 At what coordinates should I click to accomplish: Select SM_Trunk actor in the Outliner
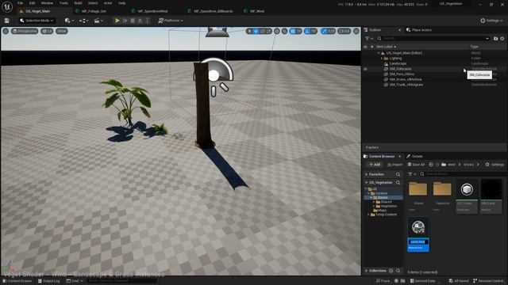pos(406,85)
